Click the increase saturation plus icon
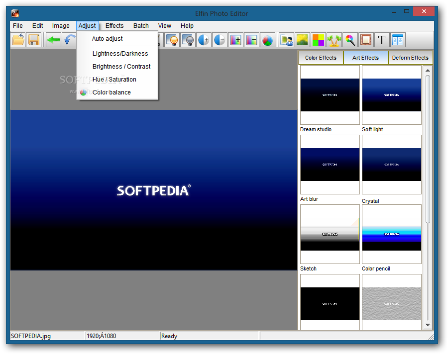The image size is (448, 354). pos(236,40)
